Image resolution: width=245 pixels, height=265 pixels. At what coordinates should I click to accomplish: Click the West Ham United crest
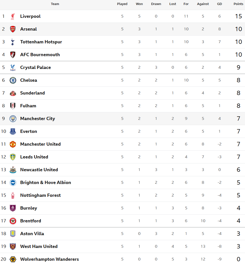click(13, 246)
